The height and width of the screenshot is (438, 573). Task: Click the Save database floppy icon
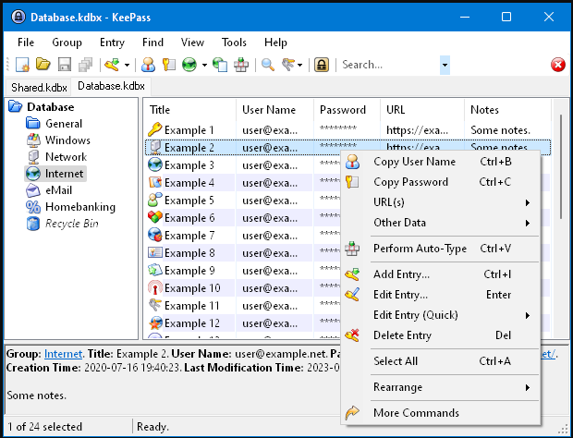pos(65,65)
